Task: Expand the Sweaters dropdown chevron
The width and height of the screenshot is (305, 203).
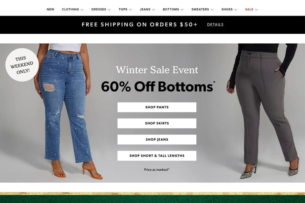Action: tap(212, 10)
